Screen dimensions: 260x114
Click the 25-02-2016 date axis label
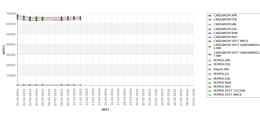[169, 97]
